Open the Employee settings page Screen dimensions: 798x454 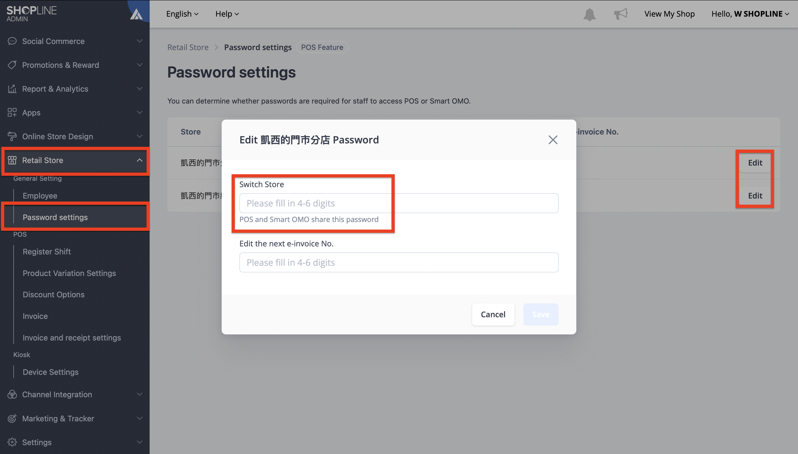[x=40, y=195]
